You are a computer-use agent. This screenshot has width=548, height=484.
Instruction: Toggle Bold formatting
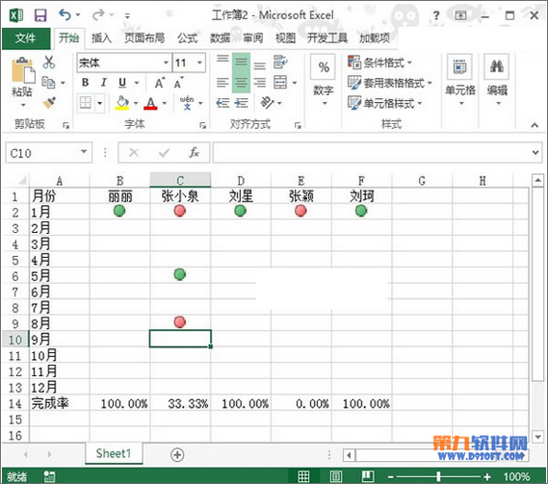pos(86,83)
